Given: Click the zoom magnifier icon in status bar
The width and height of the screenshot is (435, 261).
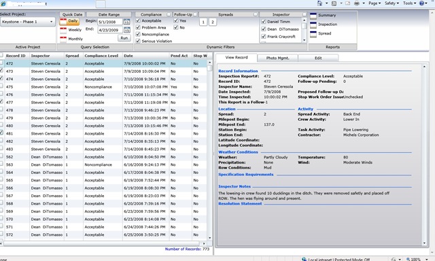Looking at the screenshot, I should [x=408, y=260].
